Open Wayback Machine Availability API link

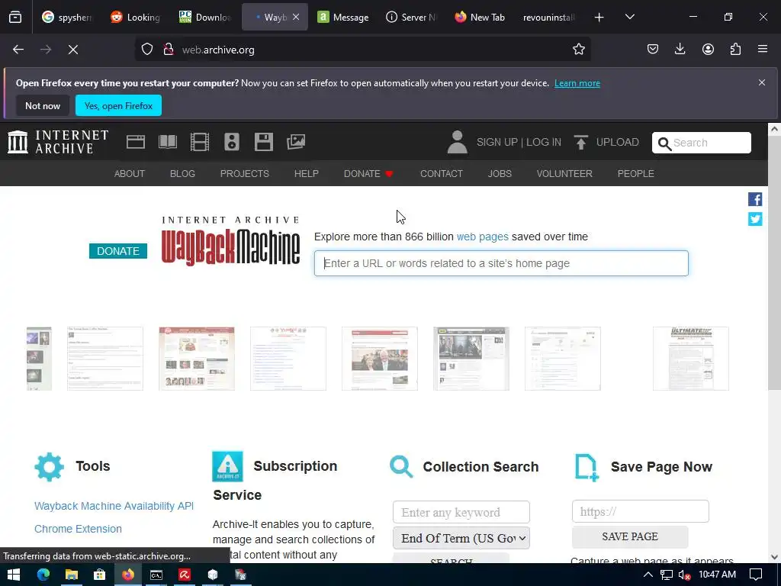114,506
